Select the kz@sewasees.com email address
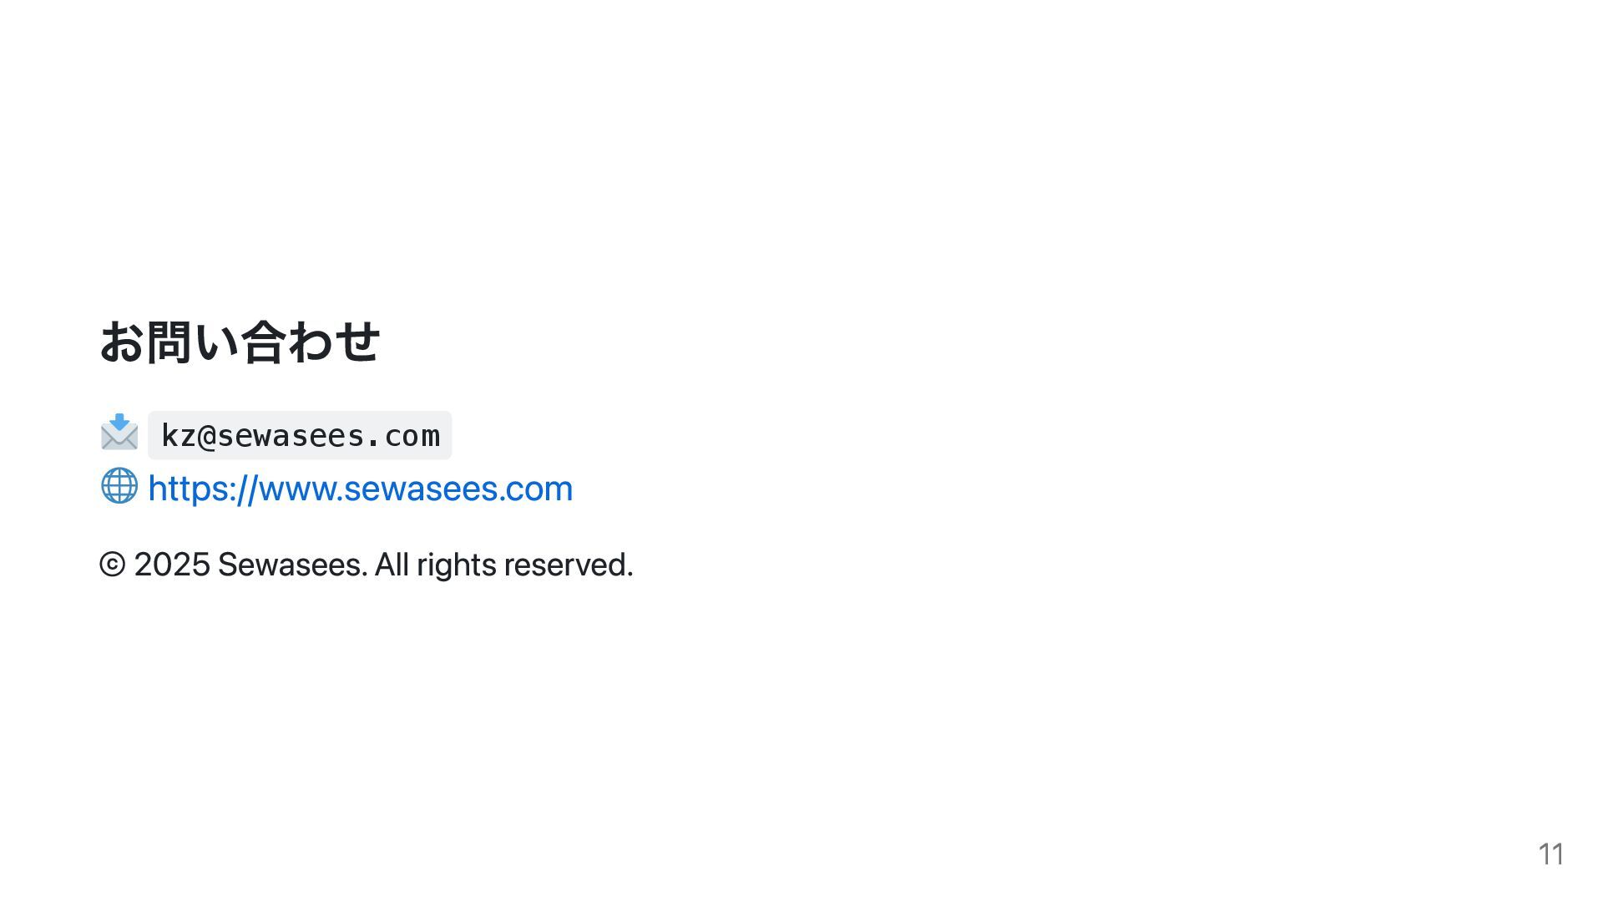Image resolution: width=1603 pixels, height=902 pixels. [300, 435]
